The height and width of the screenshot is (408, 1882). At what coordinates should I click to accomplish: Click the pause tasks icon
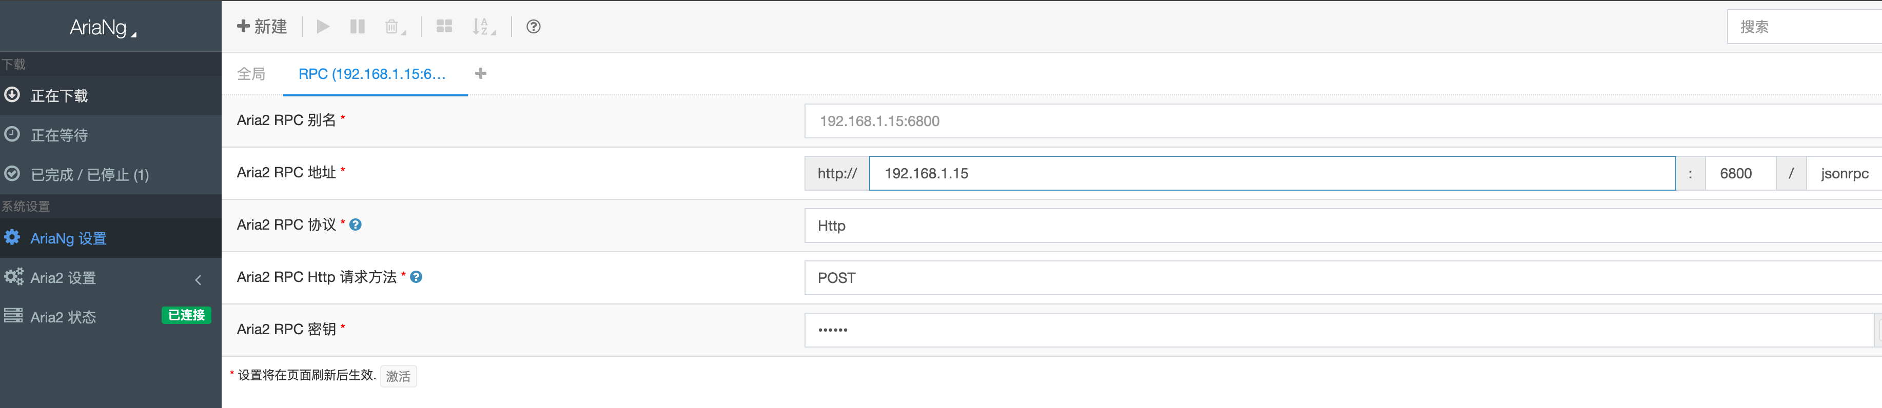(357, 27)
